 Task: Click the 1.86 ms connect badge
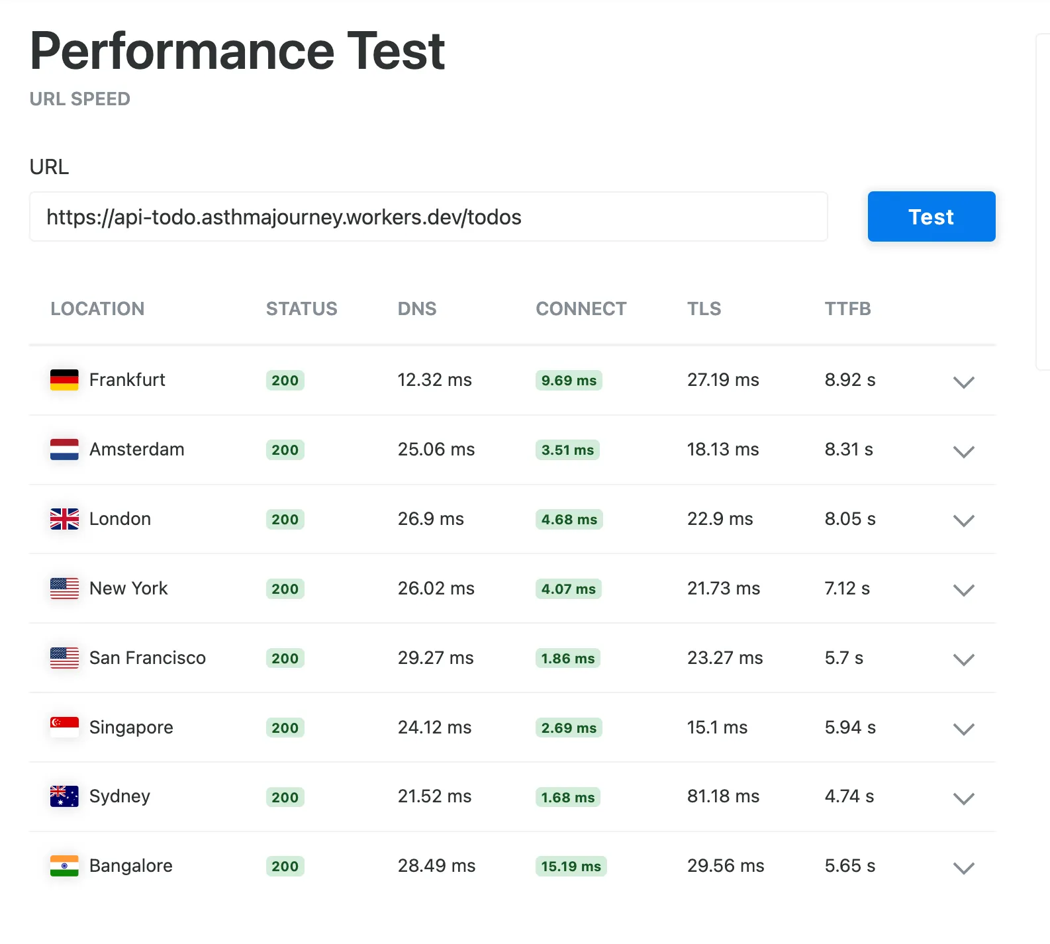click(567, 659)
